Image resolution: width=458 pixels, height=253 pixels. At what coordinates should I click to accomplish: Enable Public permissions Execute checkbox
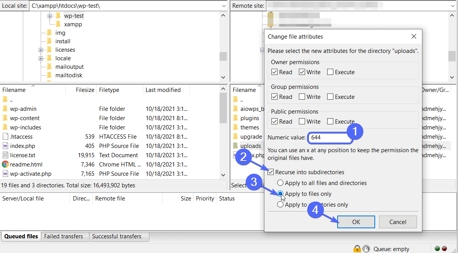tap(330, 121)
